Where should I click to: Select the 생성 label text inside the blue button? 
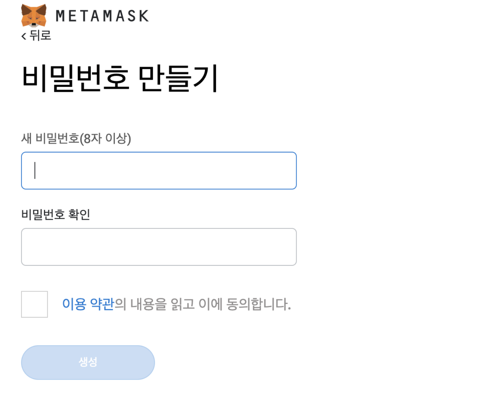click(x=88, y=362)
